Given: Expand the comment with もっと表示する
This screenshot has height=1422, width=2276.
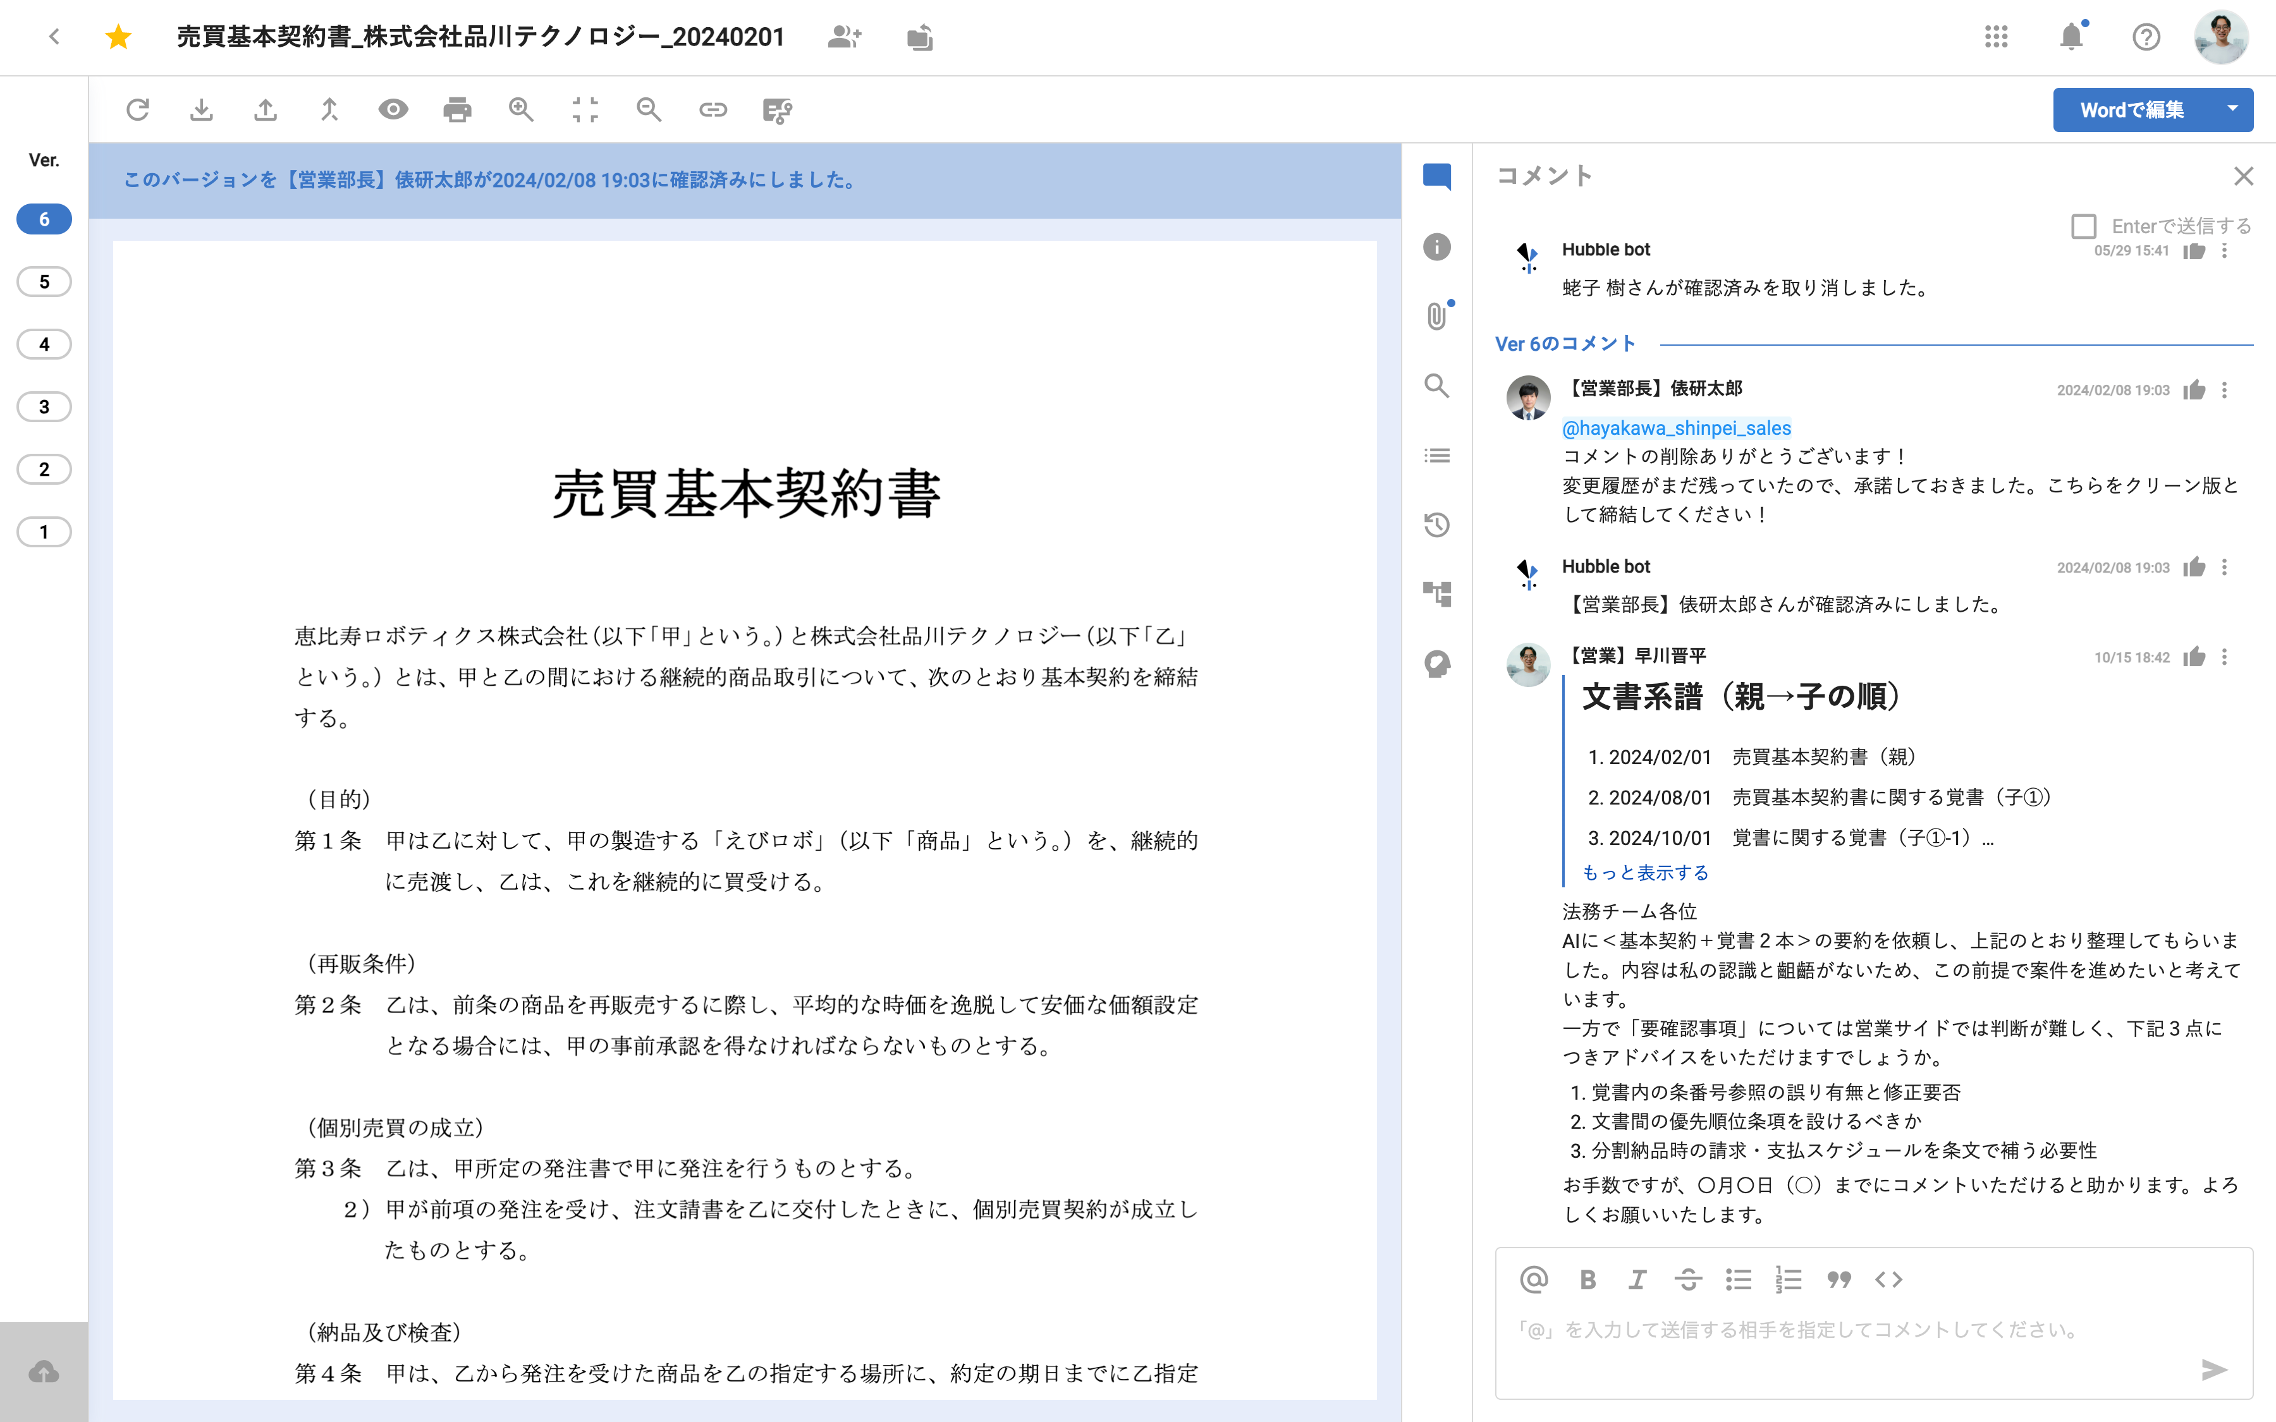Looking at the screenshot, I should [1645, 873].
